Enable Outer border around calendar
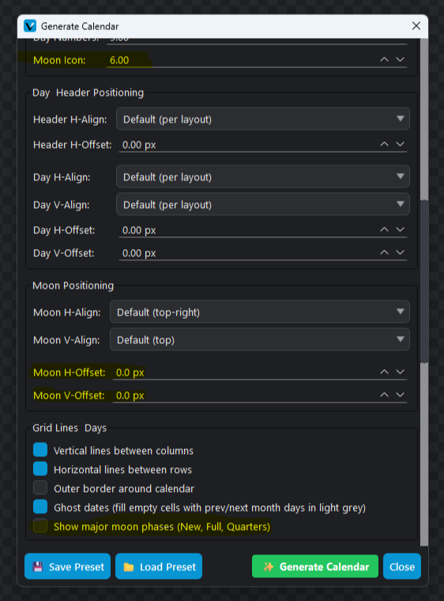The height and width of the screenshot is (601, 444). (40, 488)
